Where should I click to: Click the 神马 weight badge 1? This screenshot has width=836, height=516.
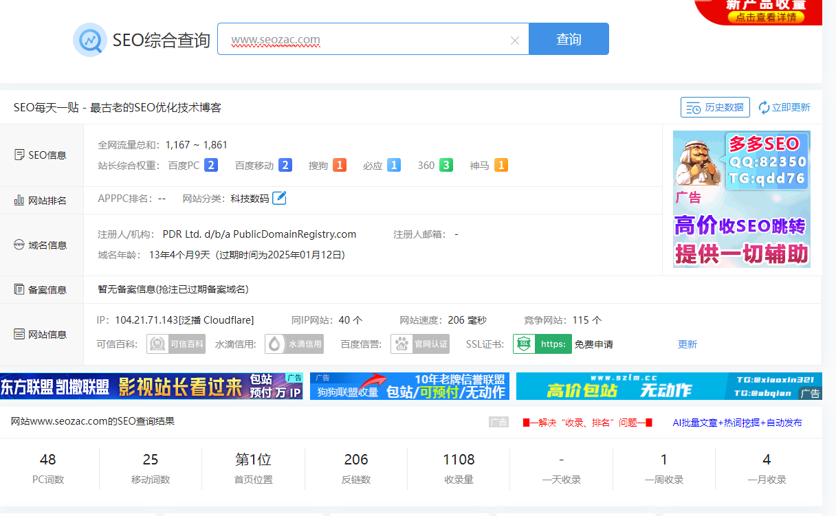click(500, 166)
